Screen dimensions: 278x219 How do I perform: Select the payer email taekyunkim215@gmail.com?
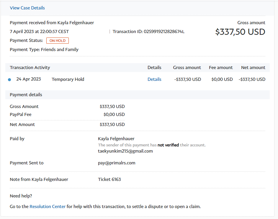click(x=125, y=151)
